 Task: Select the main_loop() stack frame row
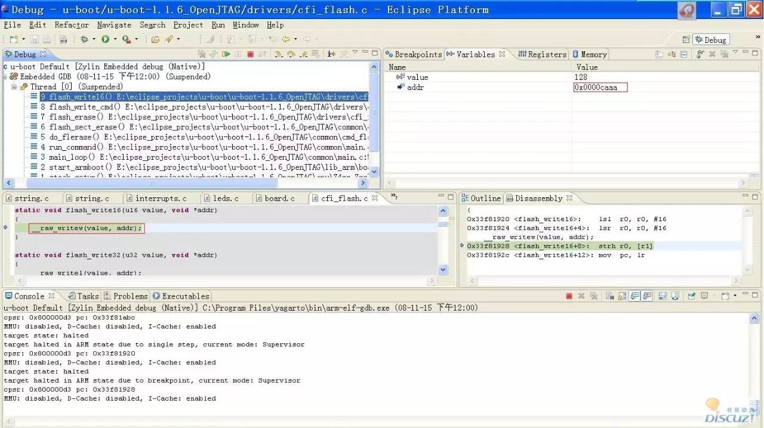200,157
